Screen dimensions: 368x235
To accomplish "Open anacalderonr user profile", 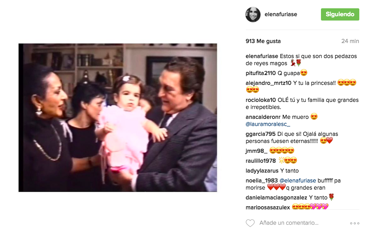I will point(263,117).
